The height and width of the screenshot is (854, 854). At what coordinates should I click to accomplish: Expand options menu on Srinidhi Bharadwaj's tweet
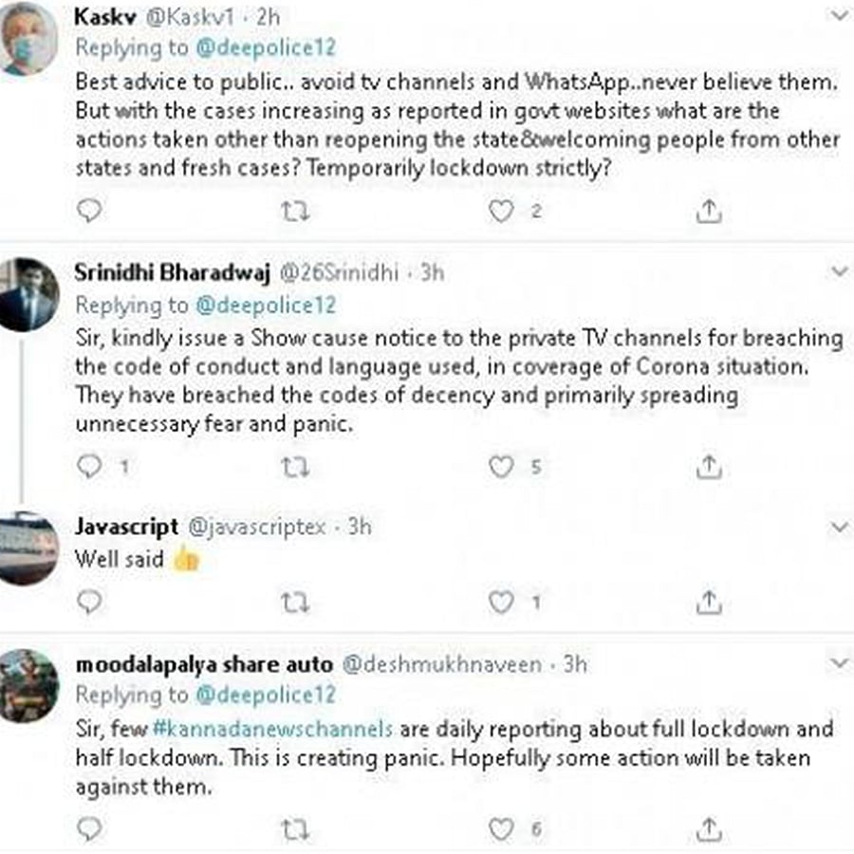point(839,272)
